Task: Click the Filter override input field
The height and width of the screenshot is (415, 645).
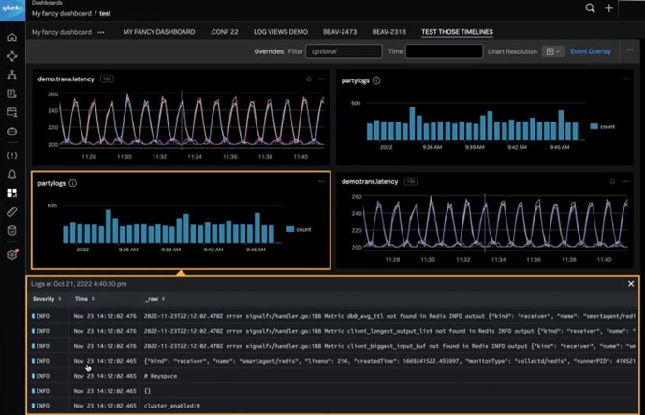Action: tap(343, 51)
